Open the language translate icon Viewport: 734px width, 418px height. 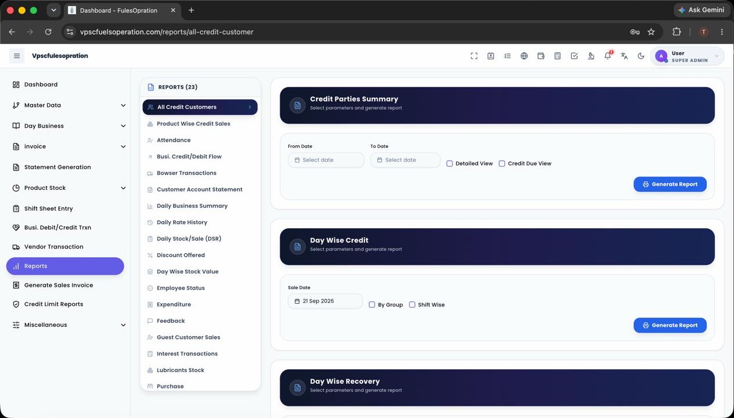(x=624, y=56)
